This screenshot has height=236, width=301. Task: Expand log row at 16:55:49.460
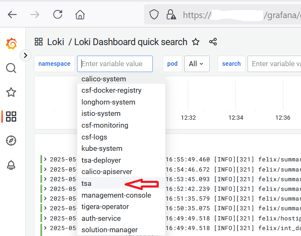click(45, 159)
